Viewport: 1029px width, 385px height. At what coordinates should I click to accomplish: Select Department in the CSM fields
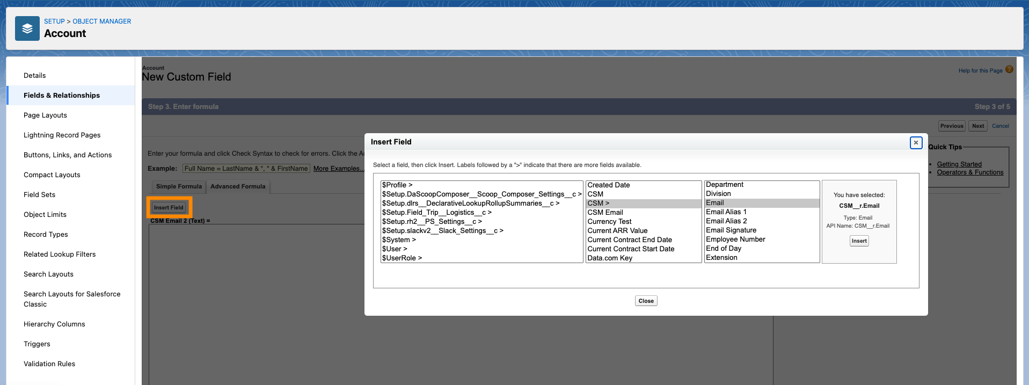(762, 185)
